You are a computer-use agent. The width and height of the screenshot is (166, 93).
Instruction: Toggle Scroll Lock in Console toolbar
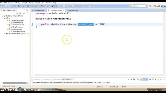(x=141, y=80)
